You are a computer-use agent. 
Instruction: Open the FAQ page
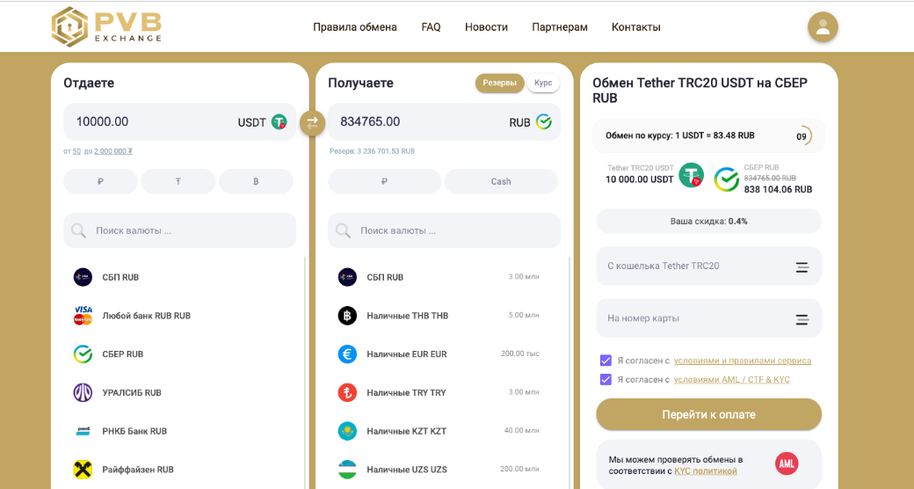[x=431, y=27]
